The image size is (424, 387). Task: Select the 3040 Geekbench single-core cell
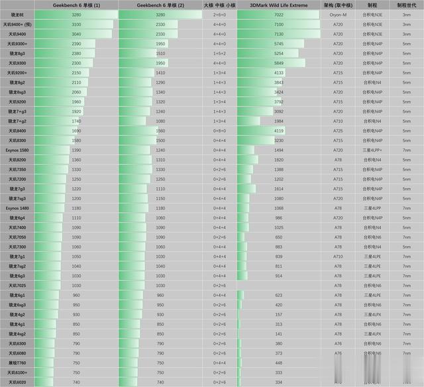pos(76,34)
